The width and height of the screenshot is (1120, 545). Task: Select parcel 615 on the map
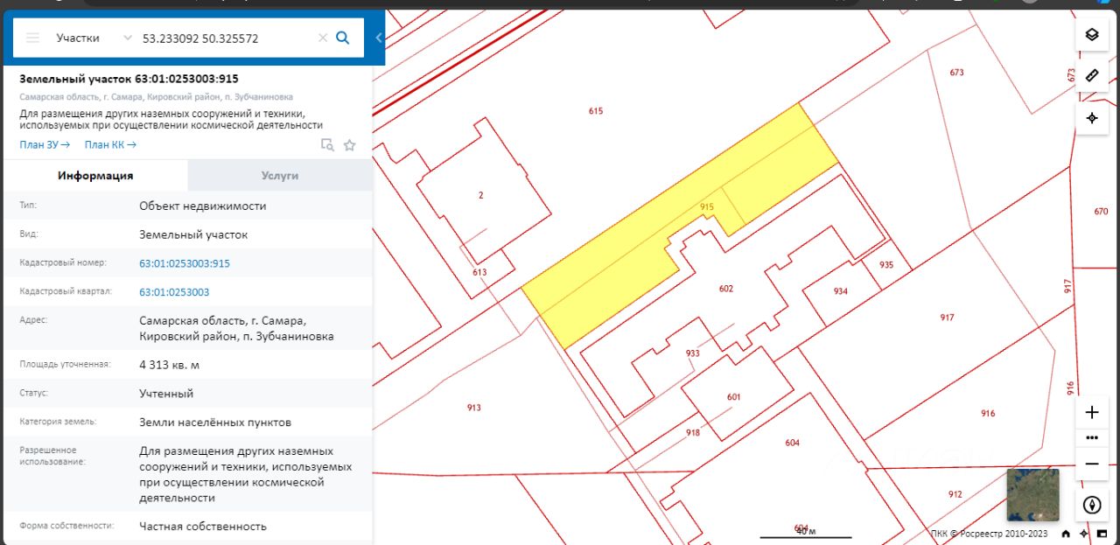(x=596, y=111)
